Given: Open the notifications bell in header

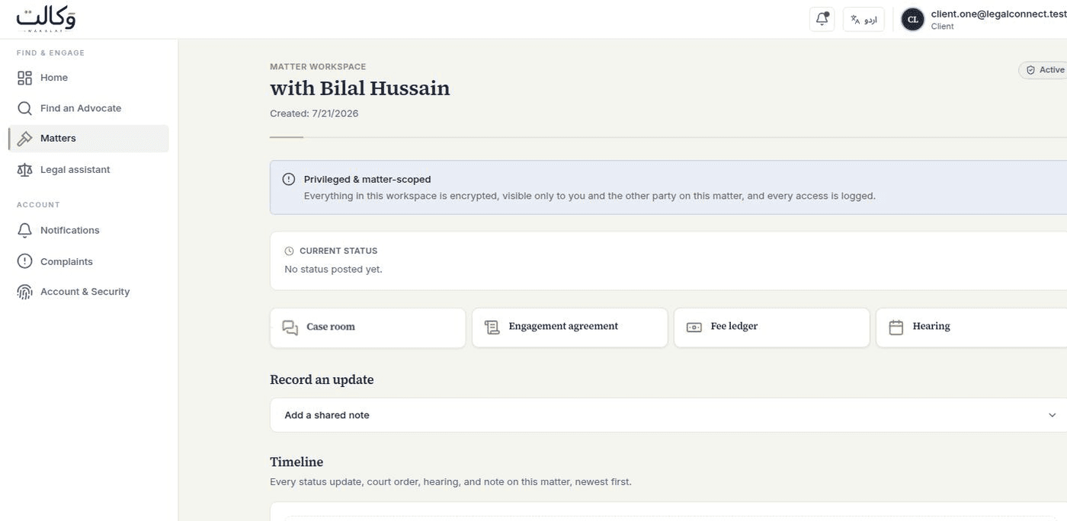Looking at the screenshot, I should [822, 20].
